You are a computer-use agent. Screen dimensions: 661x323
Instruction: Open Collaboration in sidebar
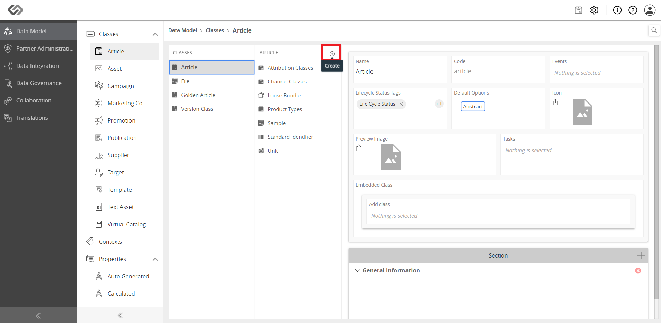coord(38,100)
